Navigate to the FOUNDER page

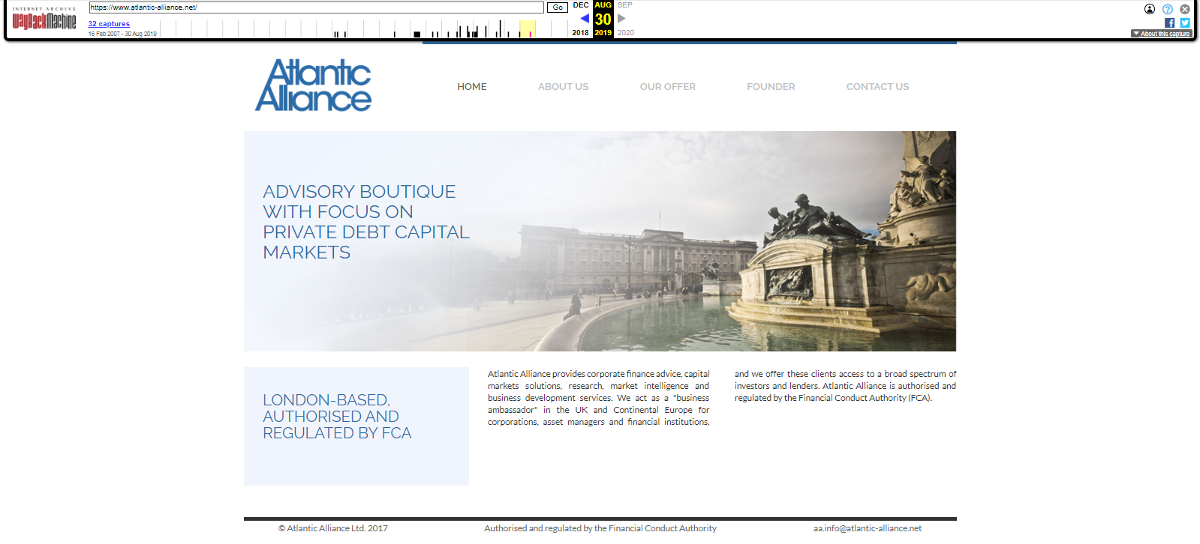(771, 87)
